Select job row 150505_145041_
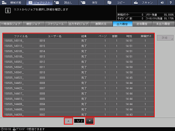 79,72
